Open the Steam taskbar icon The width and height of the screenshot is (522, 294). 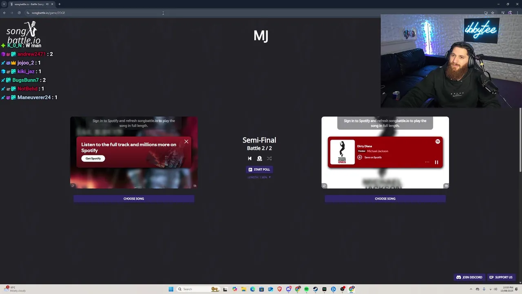(315, 289)
